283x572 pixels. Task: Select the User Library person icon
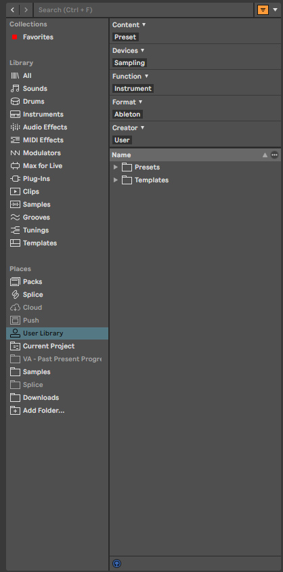tap(15, 333)
